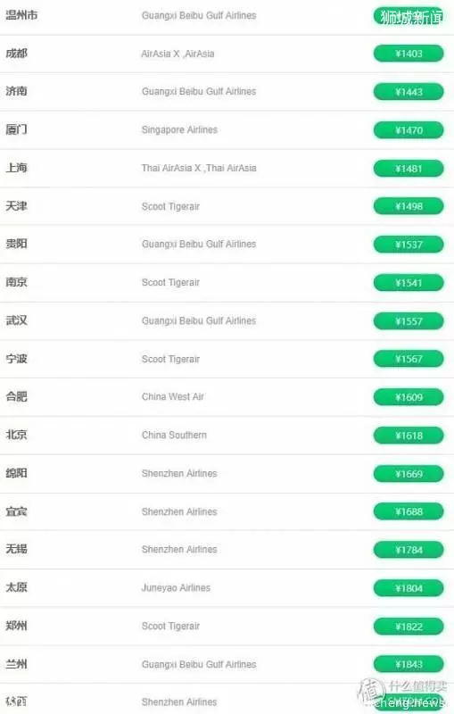
Task: Select the ¥1822 price for 郑州
Action: click(x=409, y=627)
